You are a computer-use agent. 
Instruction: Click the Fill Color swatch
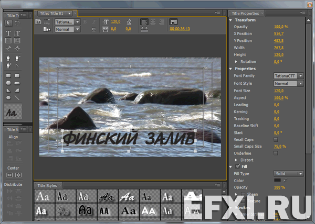tap(277, 180)
